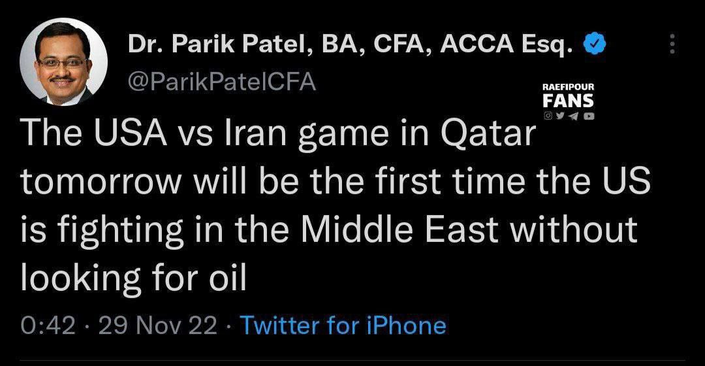Click the Instagram icon under Raefipour Fans
Viewport: 705px width, 366px height.
click(548, 116)
